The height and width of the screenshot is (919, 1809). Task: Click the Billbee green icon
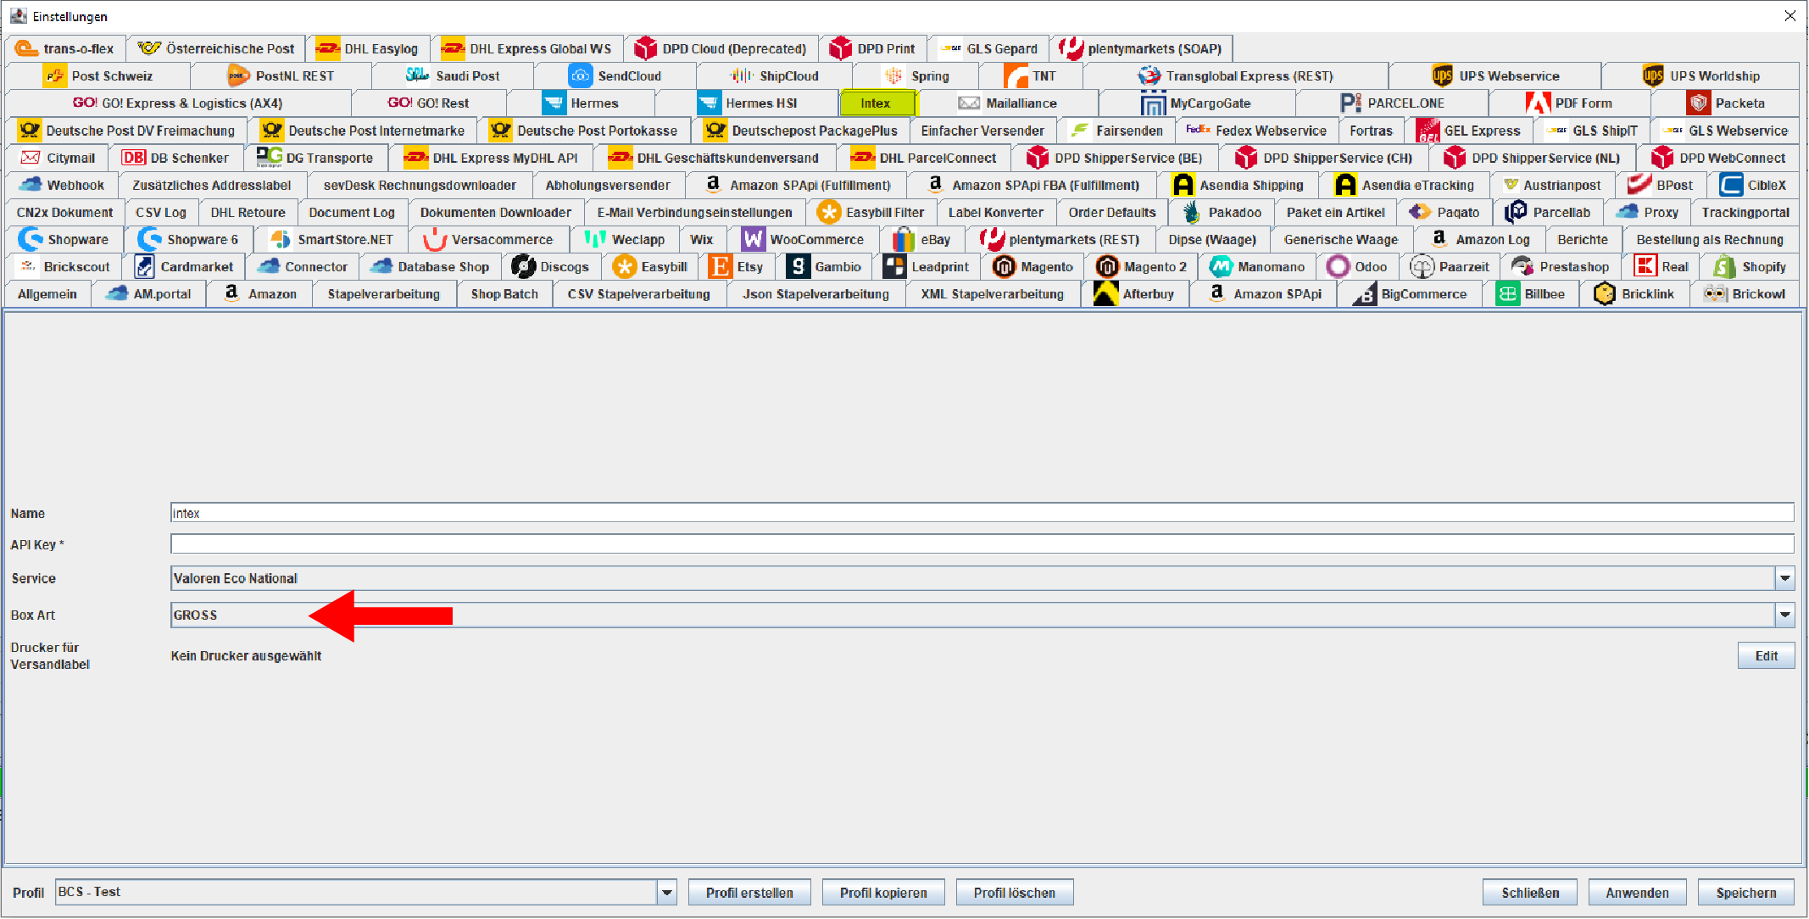(1507, 294)
